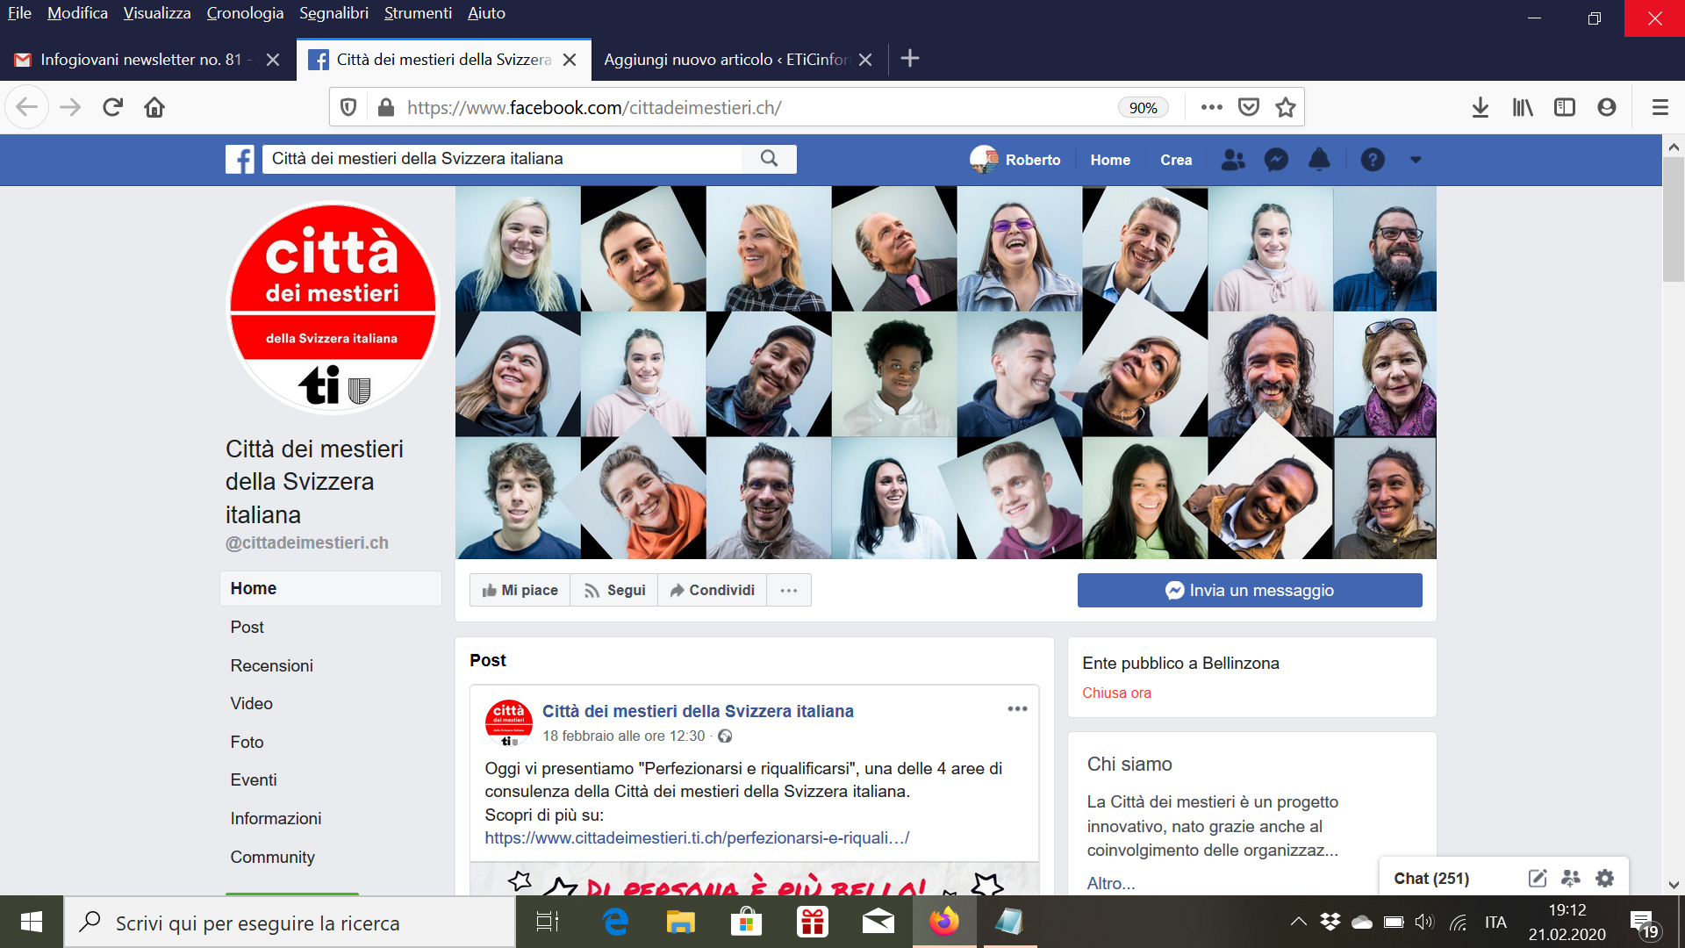Open the Informazioni page section
This screenshot has width=1685, height=948.
click(x=276, y=818)
